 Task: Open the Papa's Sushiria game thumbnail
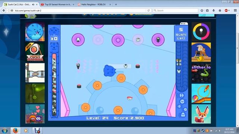(35, 52)
